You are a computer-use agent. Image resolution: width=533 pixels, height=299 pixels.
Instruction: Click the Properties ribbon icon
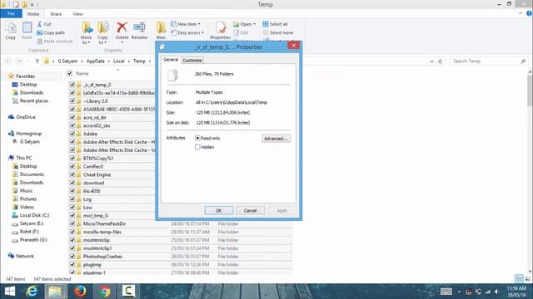(220, 31)
